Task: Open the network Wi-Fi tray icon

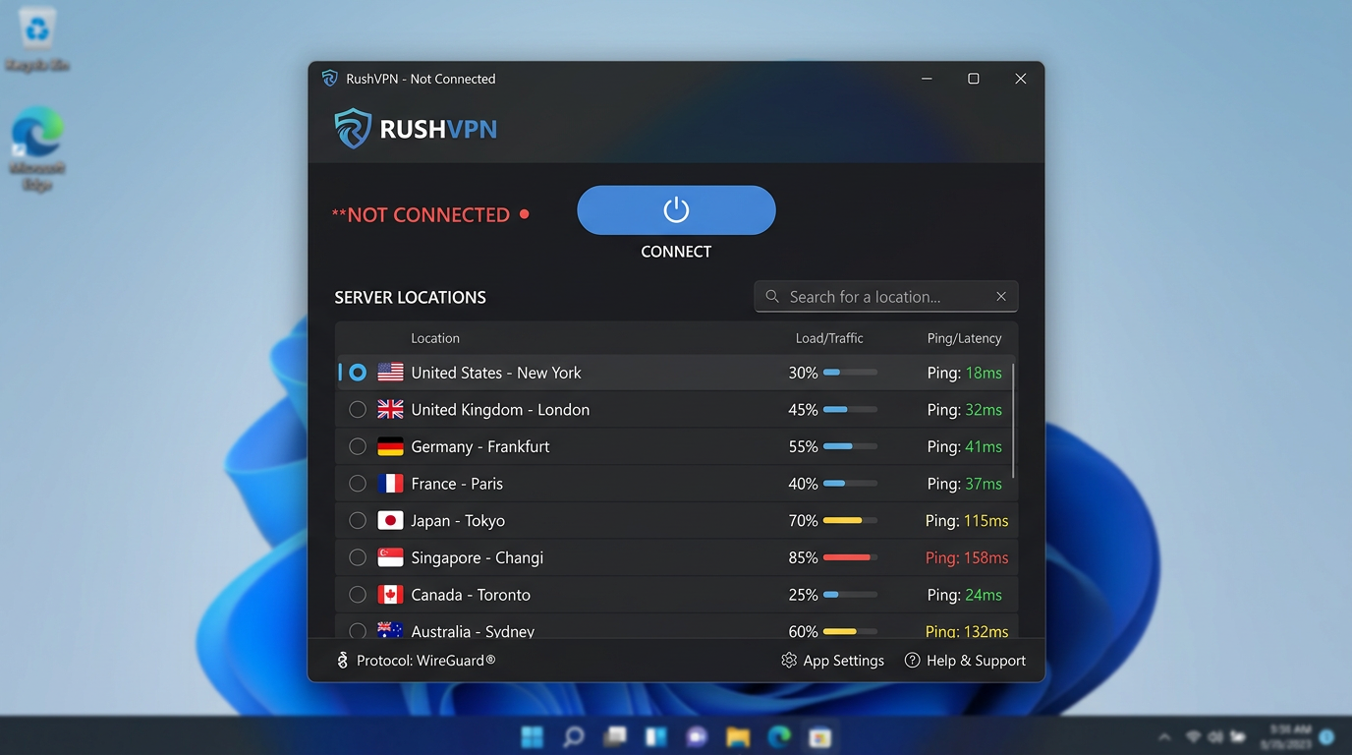Action: (1194, 736)
